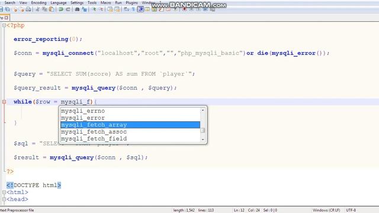Click 'lines : 113' in status bar

(x=206, y=211)
